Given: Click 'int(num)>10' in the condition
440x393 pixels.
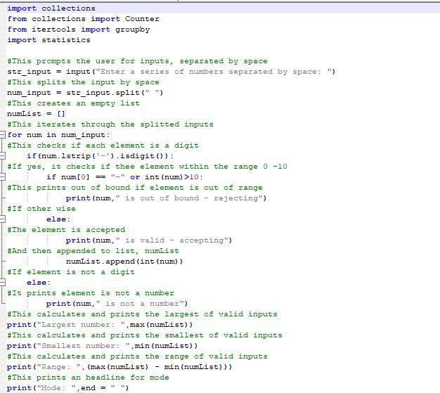Looking at the screenshot, I should [172, 177].
